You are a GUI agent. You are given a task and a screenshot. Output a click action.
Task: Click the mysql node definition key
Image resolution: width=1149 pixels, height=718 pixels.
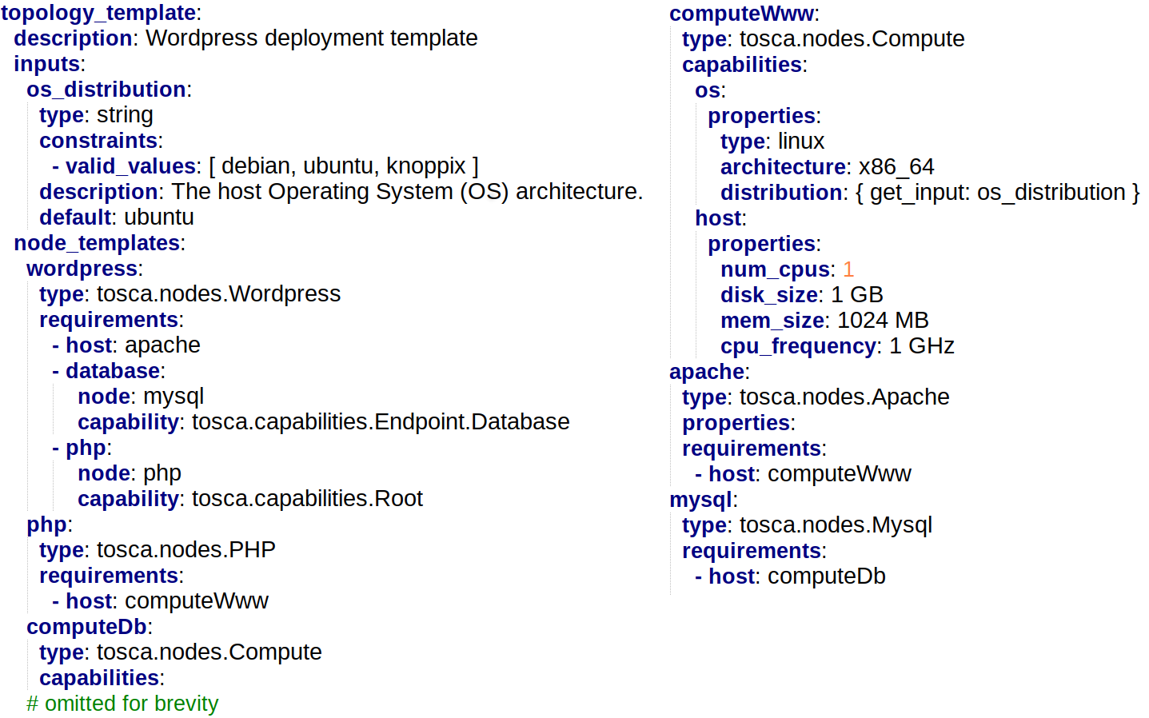click(x=700, y=500)
